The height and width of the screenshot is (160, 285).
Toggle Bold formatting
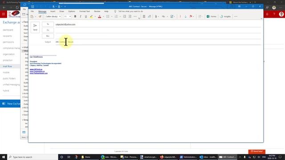75,16
